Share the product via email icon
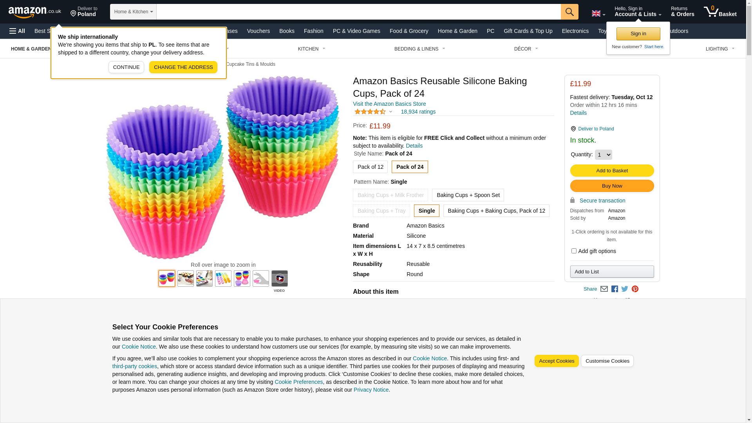Image resolution: width=752 pixels, height=423 pixels. pyautogui.click(x=604, y=289)
